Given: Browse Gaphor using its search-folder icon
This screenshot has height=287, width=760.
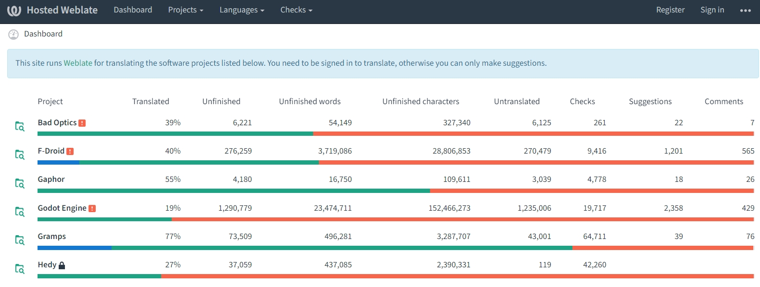Looking at the screenshot, I should tap(20, 183).
